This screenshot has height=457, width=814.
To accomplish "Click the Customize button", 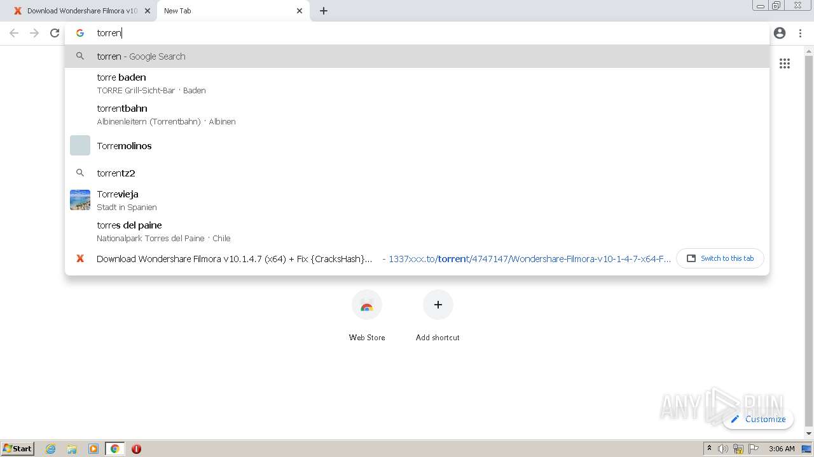I will pos(758,419).
